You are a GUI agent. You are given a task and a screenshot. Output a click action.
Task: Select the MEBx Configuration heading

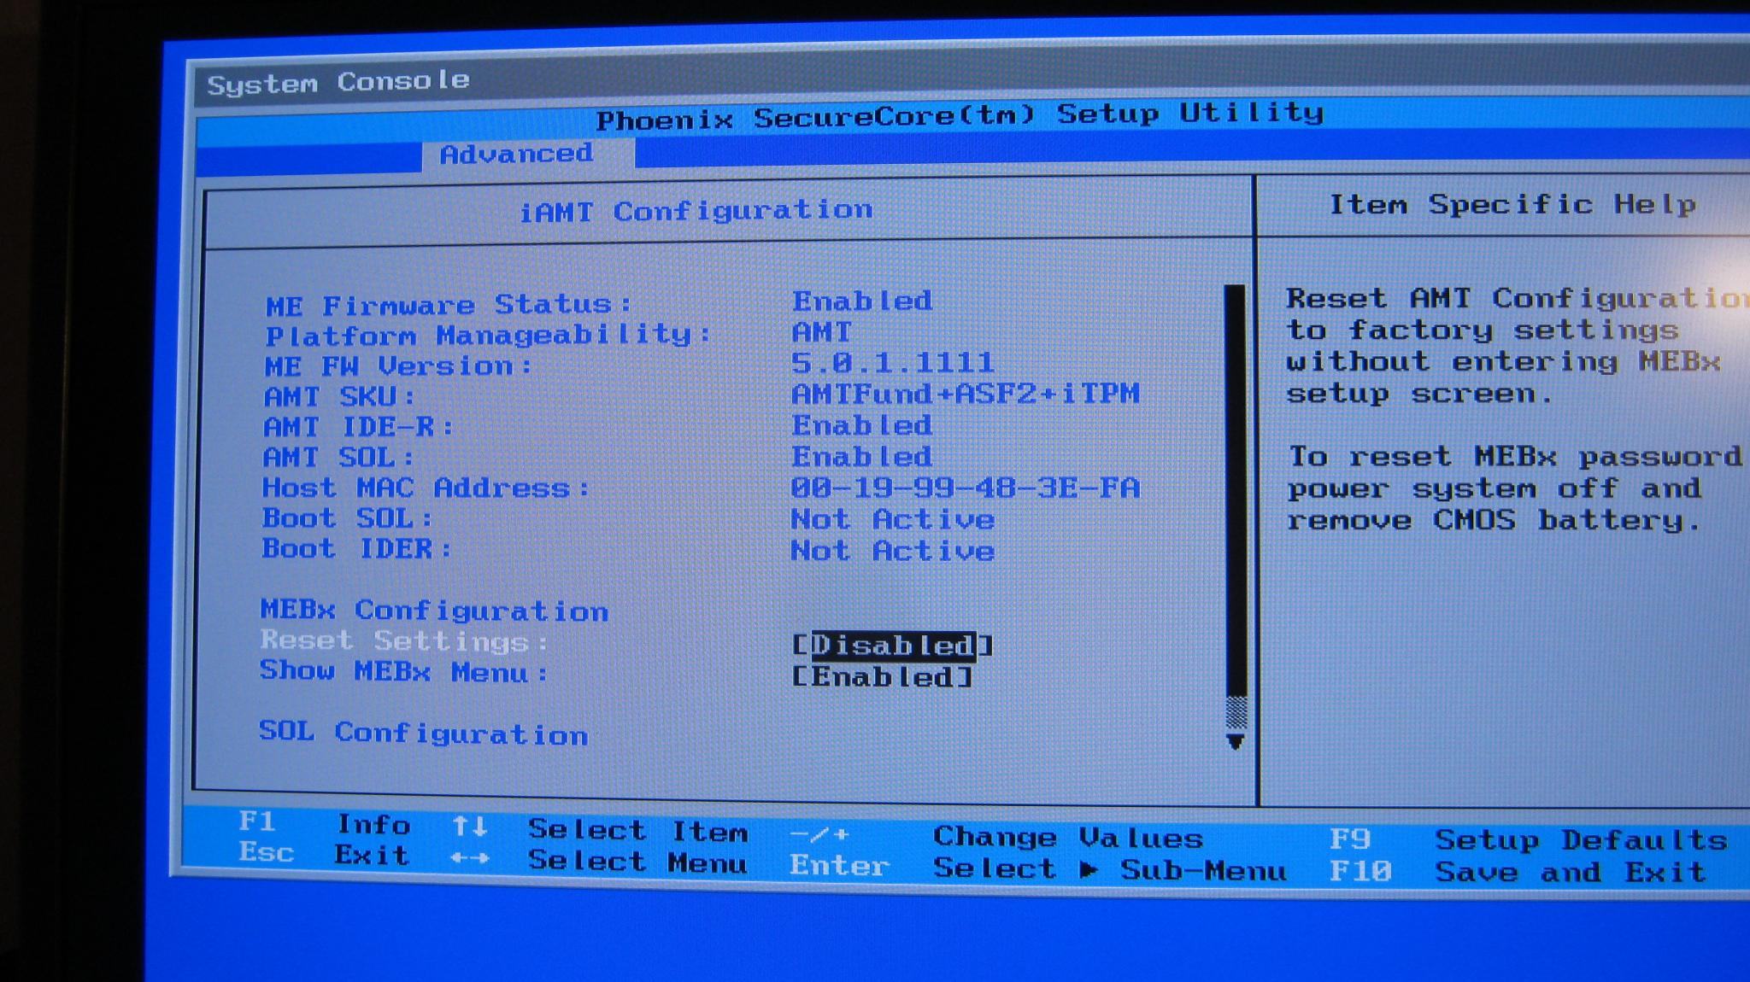tap(434, 611)
